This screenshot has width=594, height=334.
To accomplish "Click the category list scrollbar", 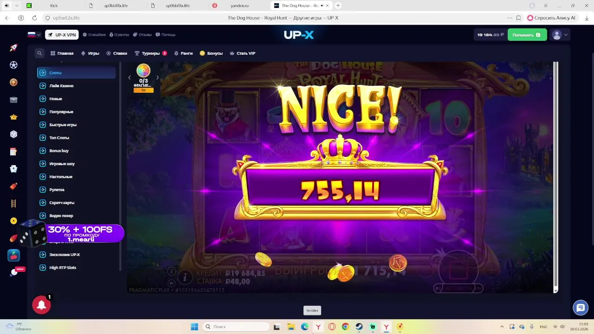I will tap(121, 167).
